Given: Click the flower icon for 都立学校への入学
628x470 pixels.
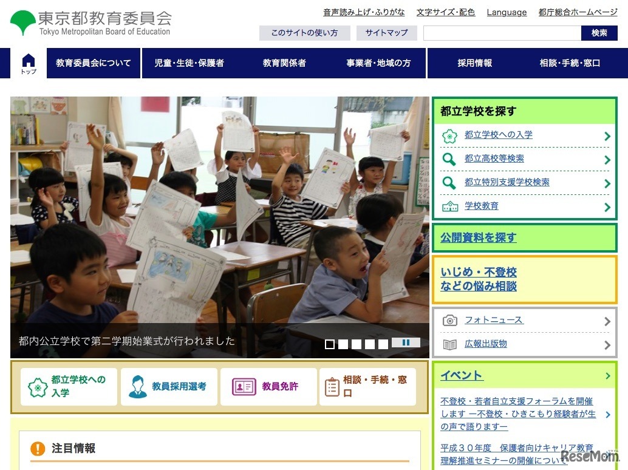Looking at the screenshot, I should click(449, 136).
